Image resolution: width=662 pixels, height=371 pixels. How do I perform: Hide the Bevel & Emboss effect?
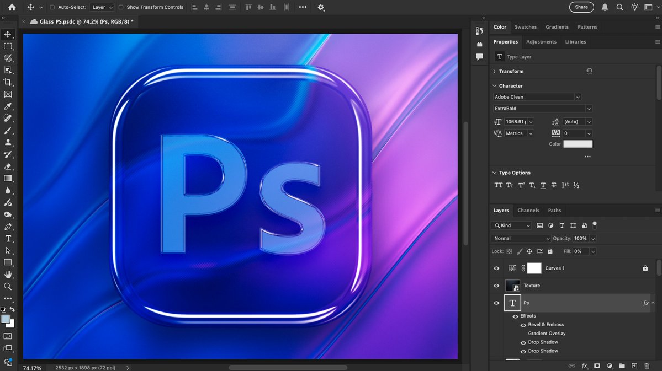click(x=523, y=325)
